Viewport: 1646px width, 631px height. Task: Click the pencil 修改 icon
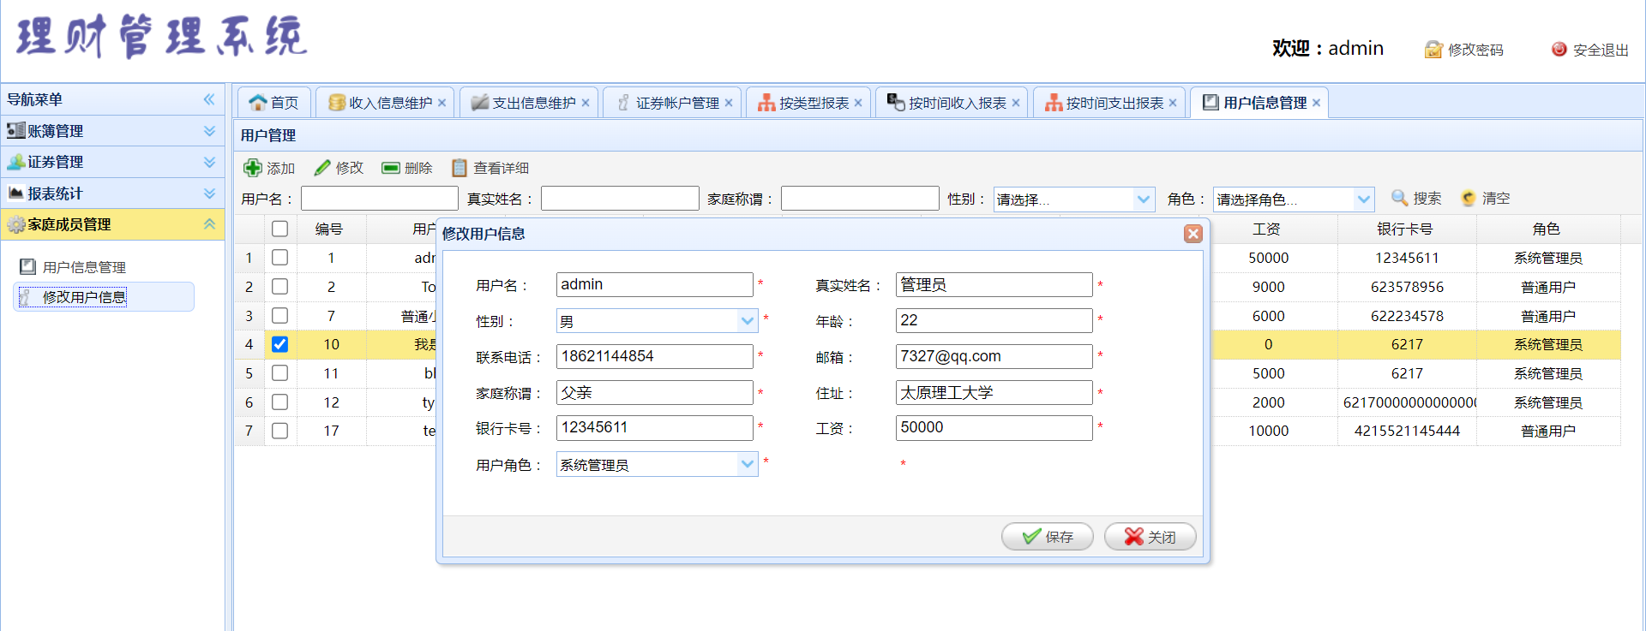click(x=322, y=168)
